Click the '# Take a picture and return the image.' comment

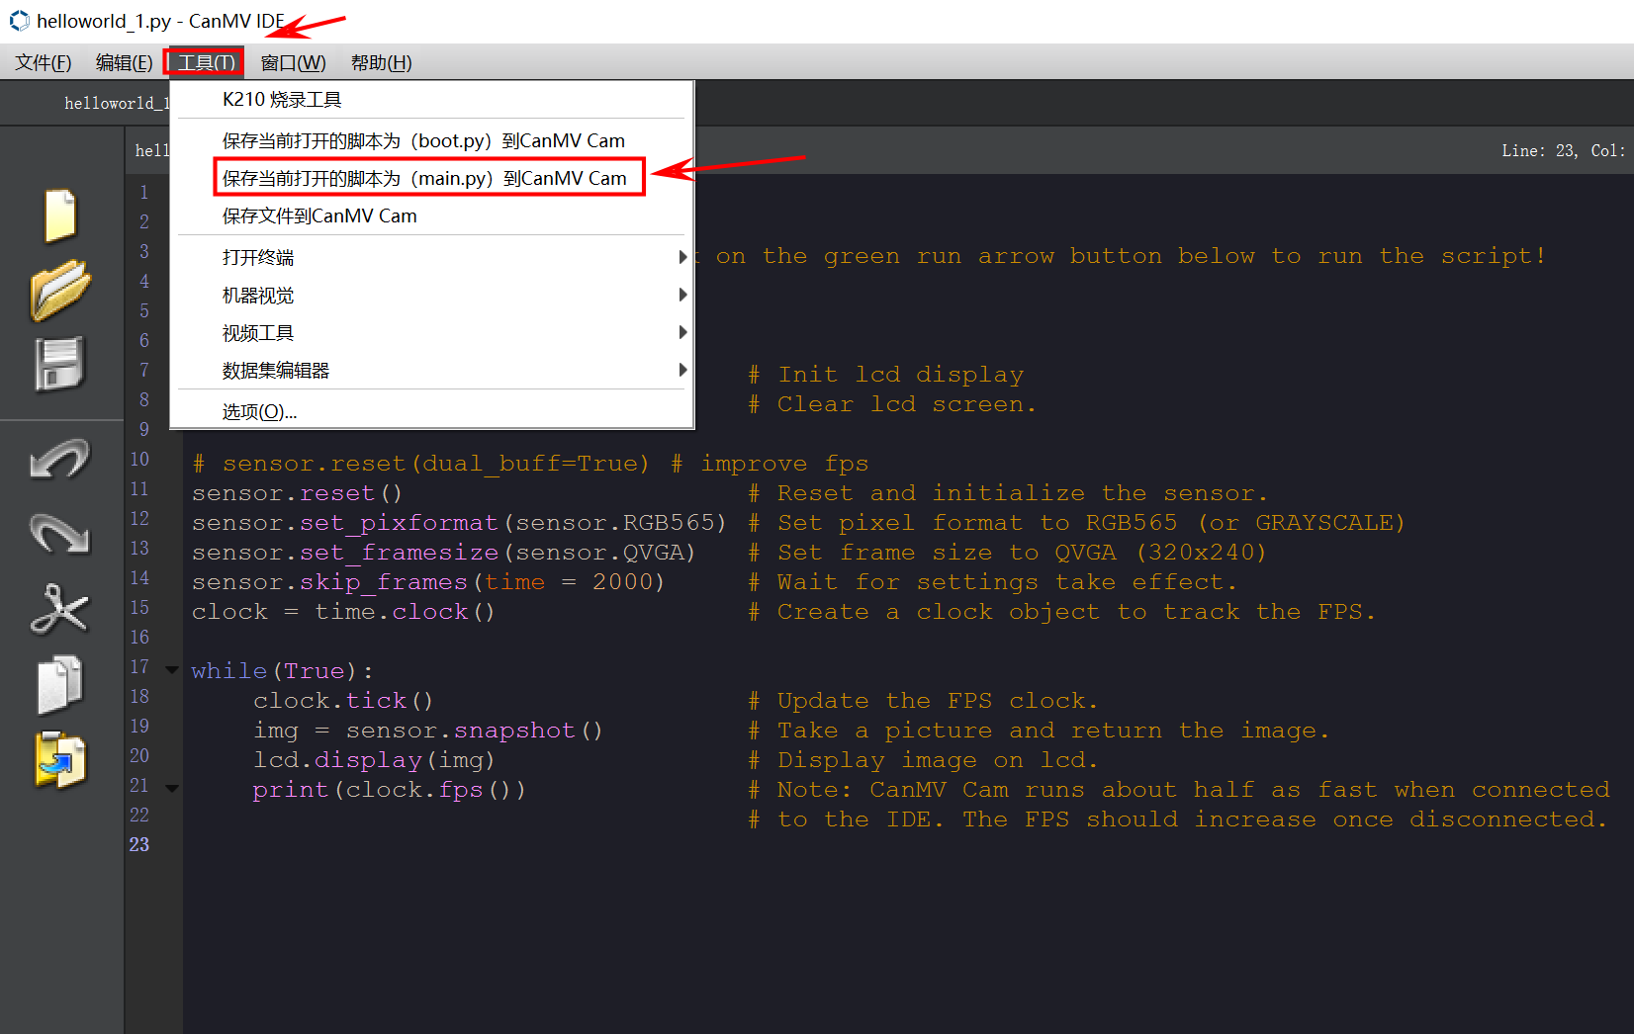pos(1039,731)
